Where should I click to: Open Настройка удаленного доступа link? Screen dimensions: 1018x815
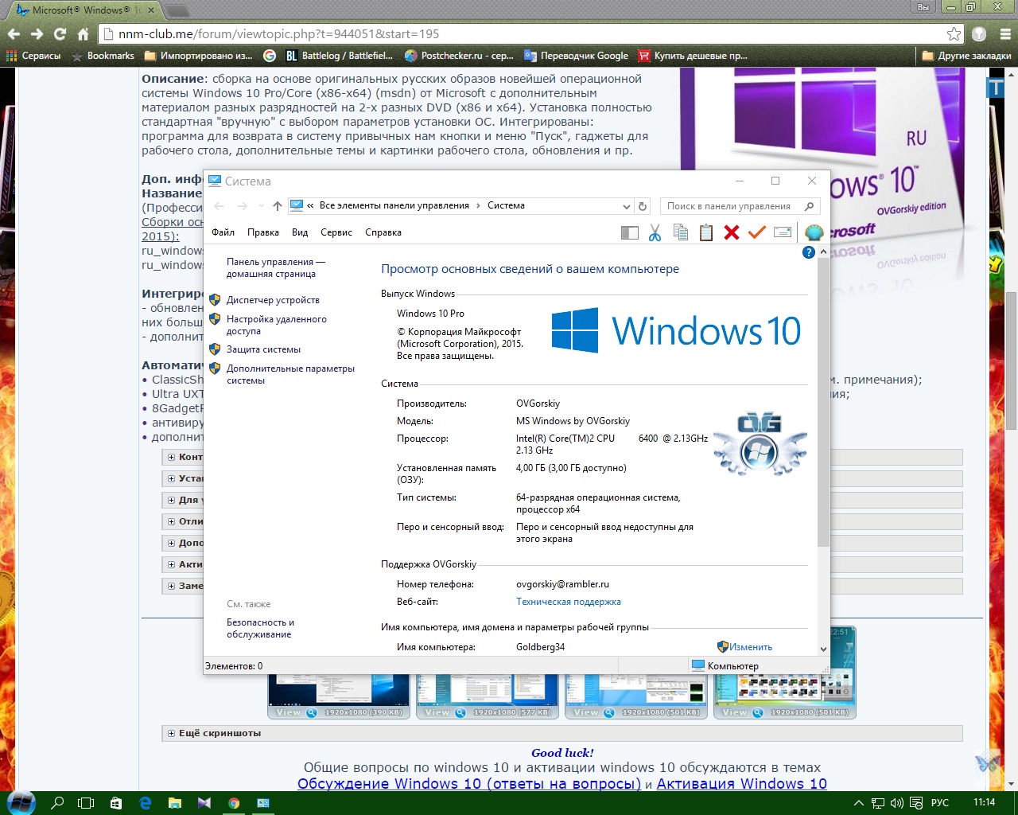(x=276, y=325)
